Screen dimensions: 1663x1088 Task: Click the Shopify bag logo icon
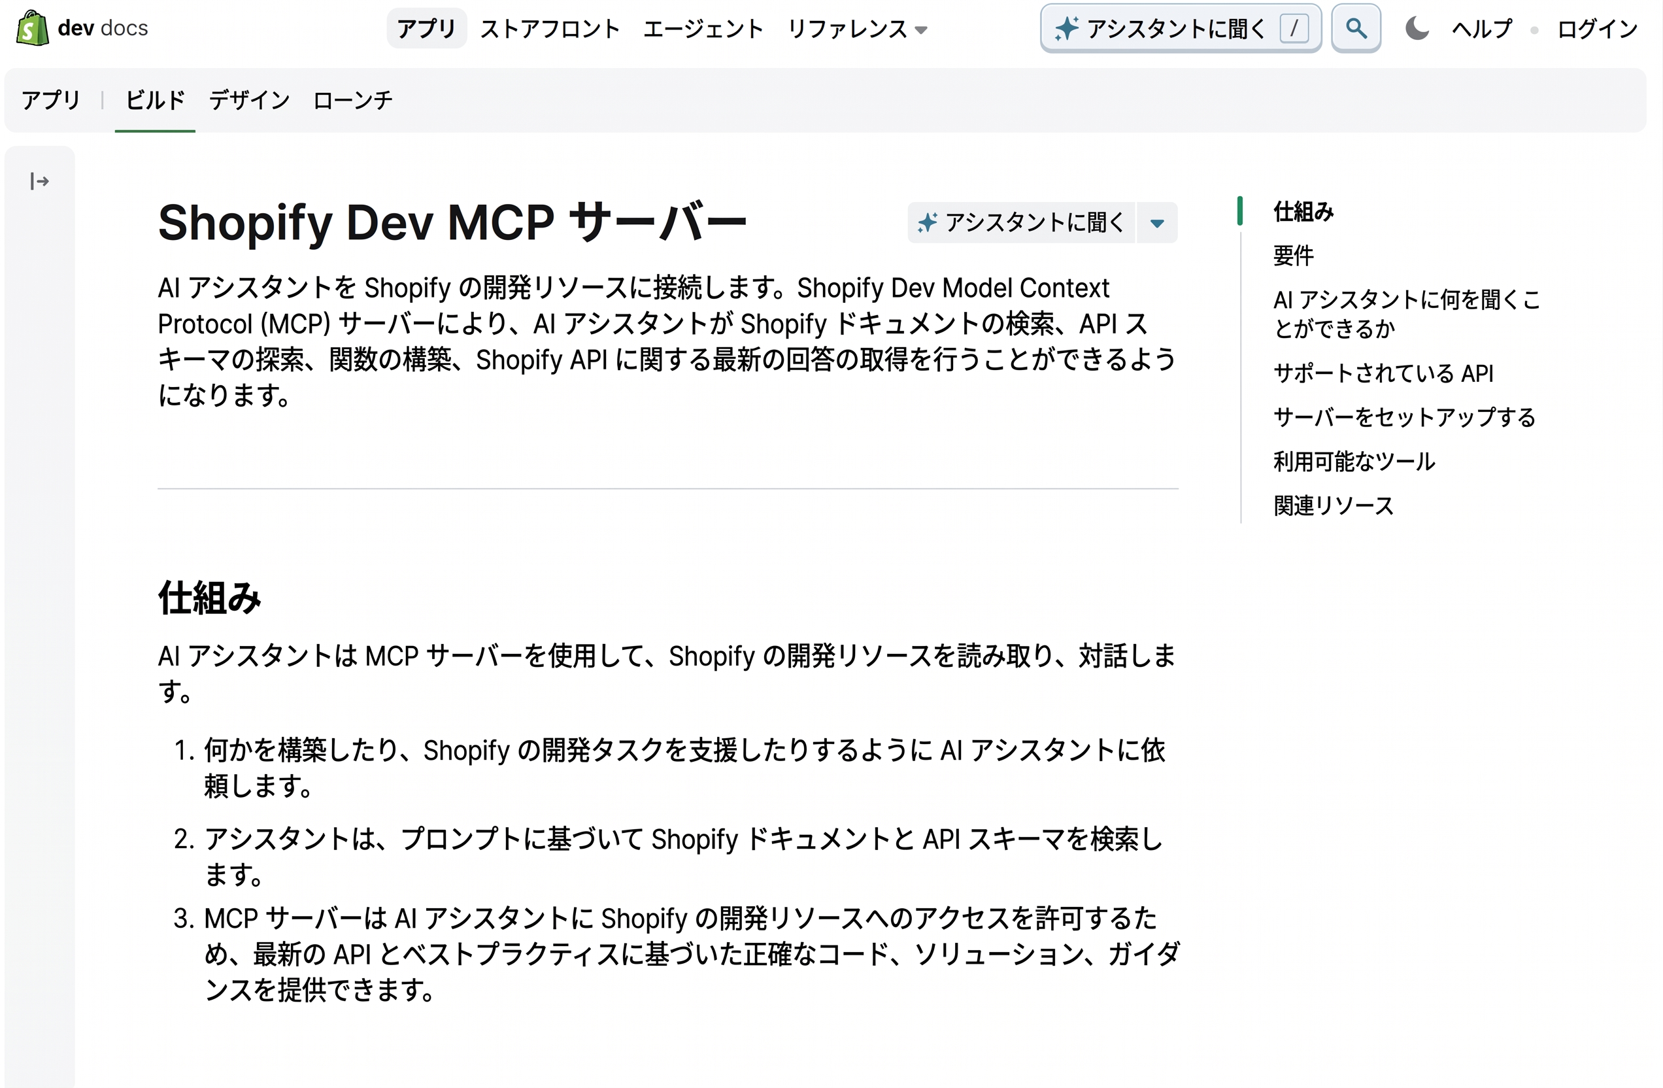coord(32,28)
